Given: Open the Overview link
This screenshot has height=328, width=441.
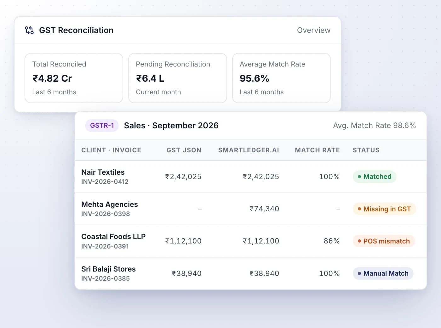Looking at the screenshot, I should pyautogui.click(x=314, y=30).
